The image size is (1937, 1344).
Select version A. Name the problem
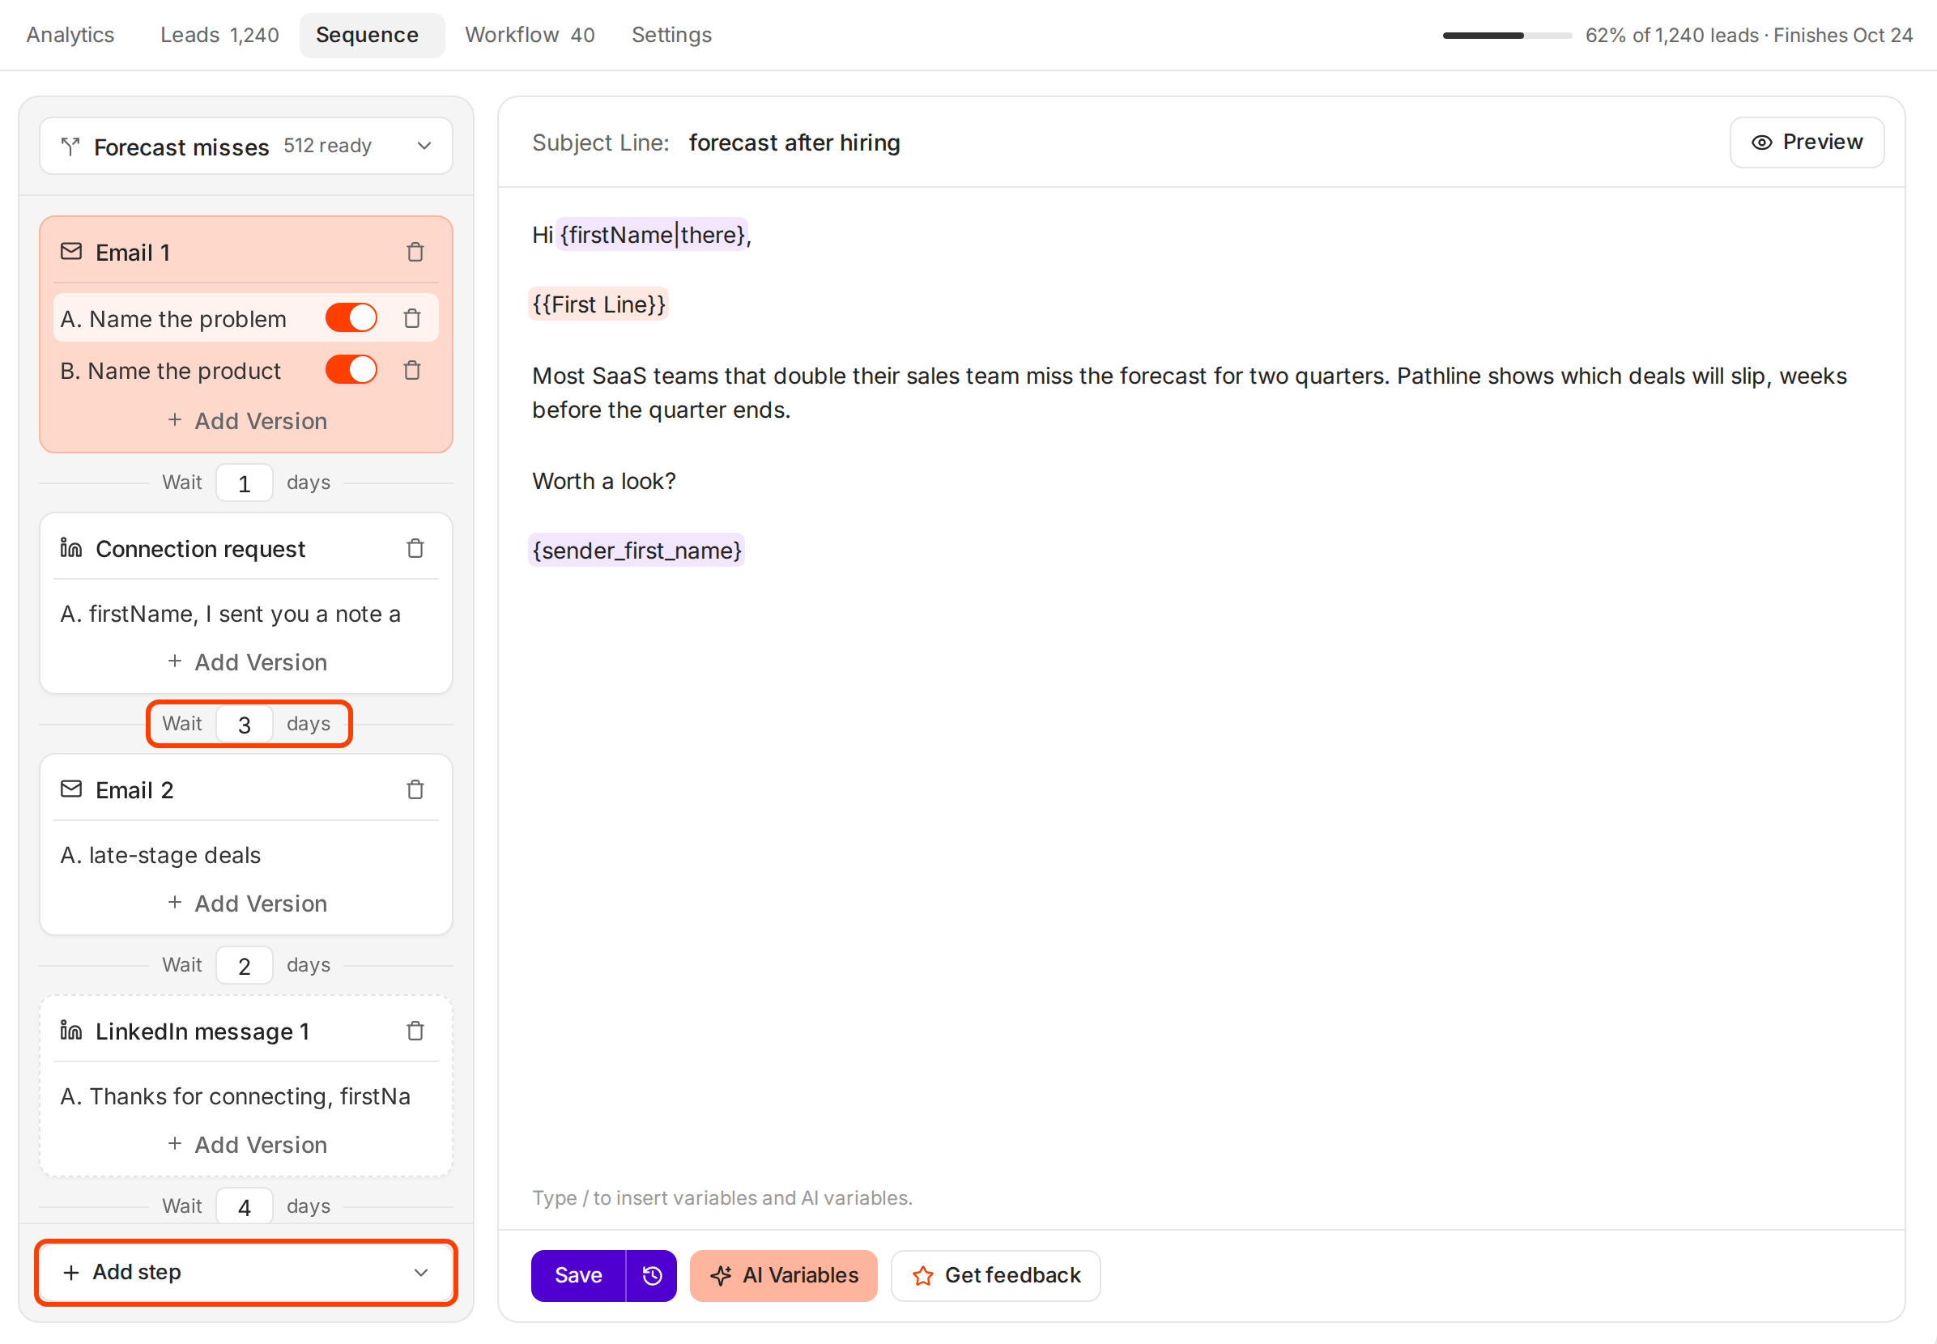click(172, 318)
